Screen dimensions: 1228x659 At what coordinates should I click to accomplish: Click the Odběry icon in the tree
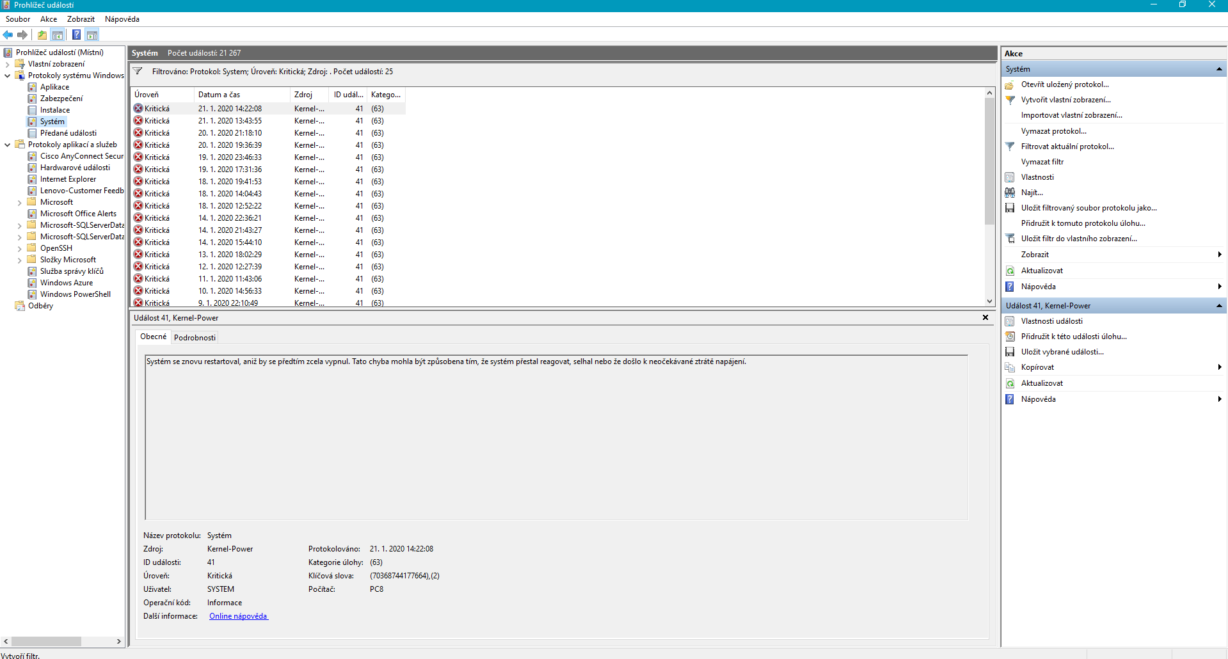pos(20,306)
